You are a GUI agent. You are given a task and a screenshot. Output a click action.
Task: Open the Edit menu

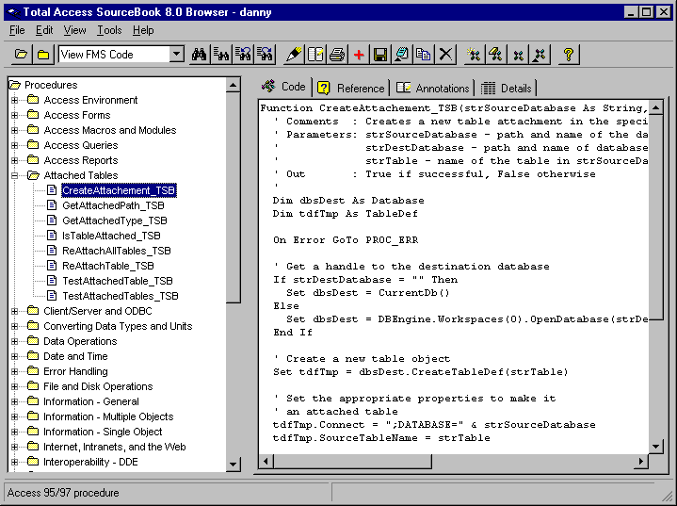tap(44, 30)
